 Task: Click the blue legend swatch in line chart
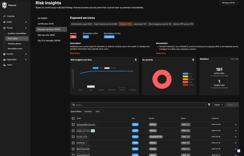coord(96,68)
